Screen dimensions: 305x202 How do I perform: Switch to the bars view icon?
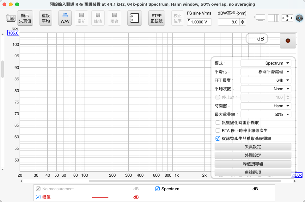(273, 18)
